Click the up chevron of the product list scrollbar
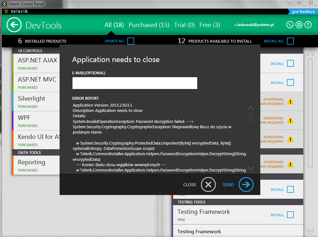318x237 pixels. point(310,53)
